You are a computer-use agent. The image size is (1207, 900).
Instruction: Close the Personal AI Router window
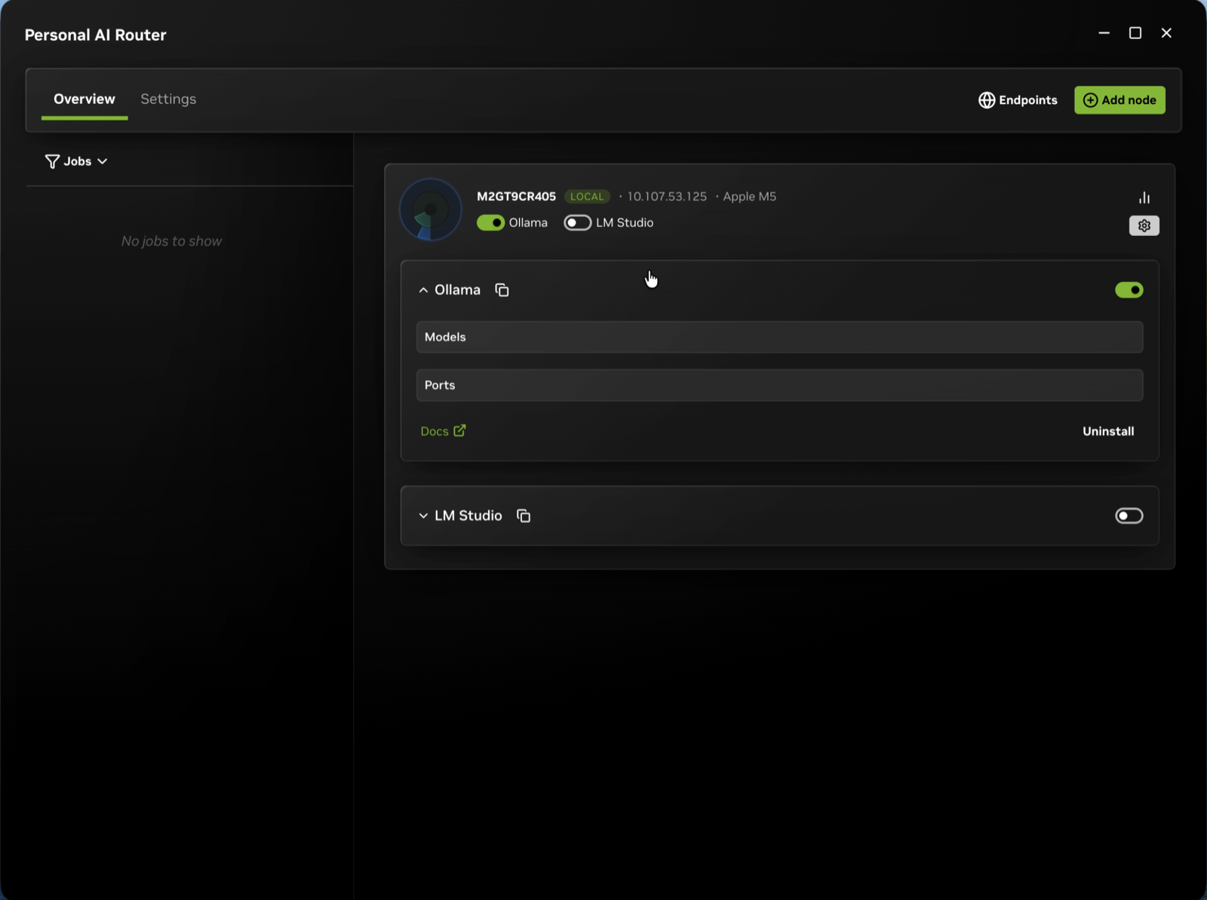(1166, 33)
